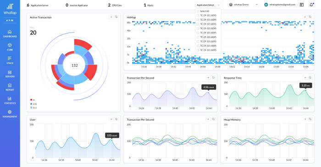Click the magnifier icon on Active Transaction panel

116,17
